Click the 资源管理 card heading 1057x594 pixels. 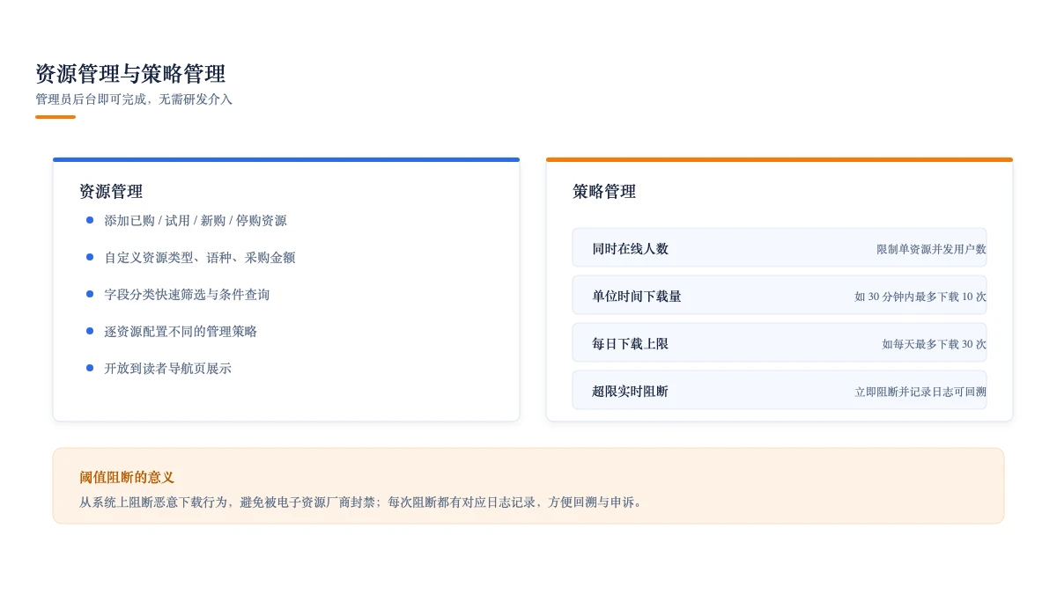(x=111, y=192)
